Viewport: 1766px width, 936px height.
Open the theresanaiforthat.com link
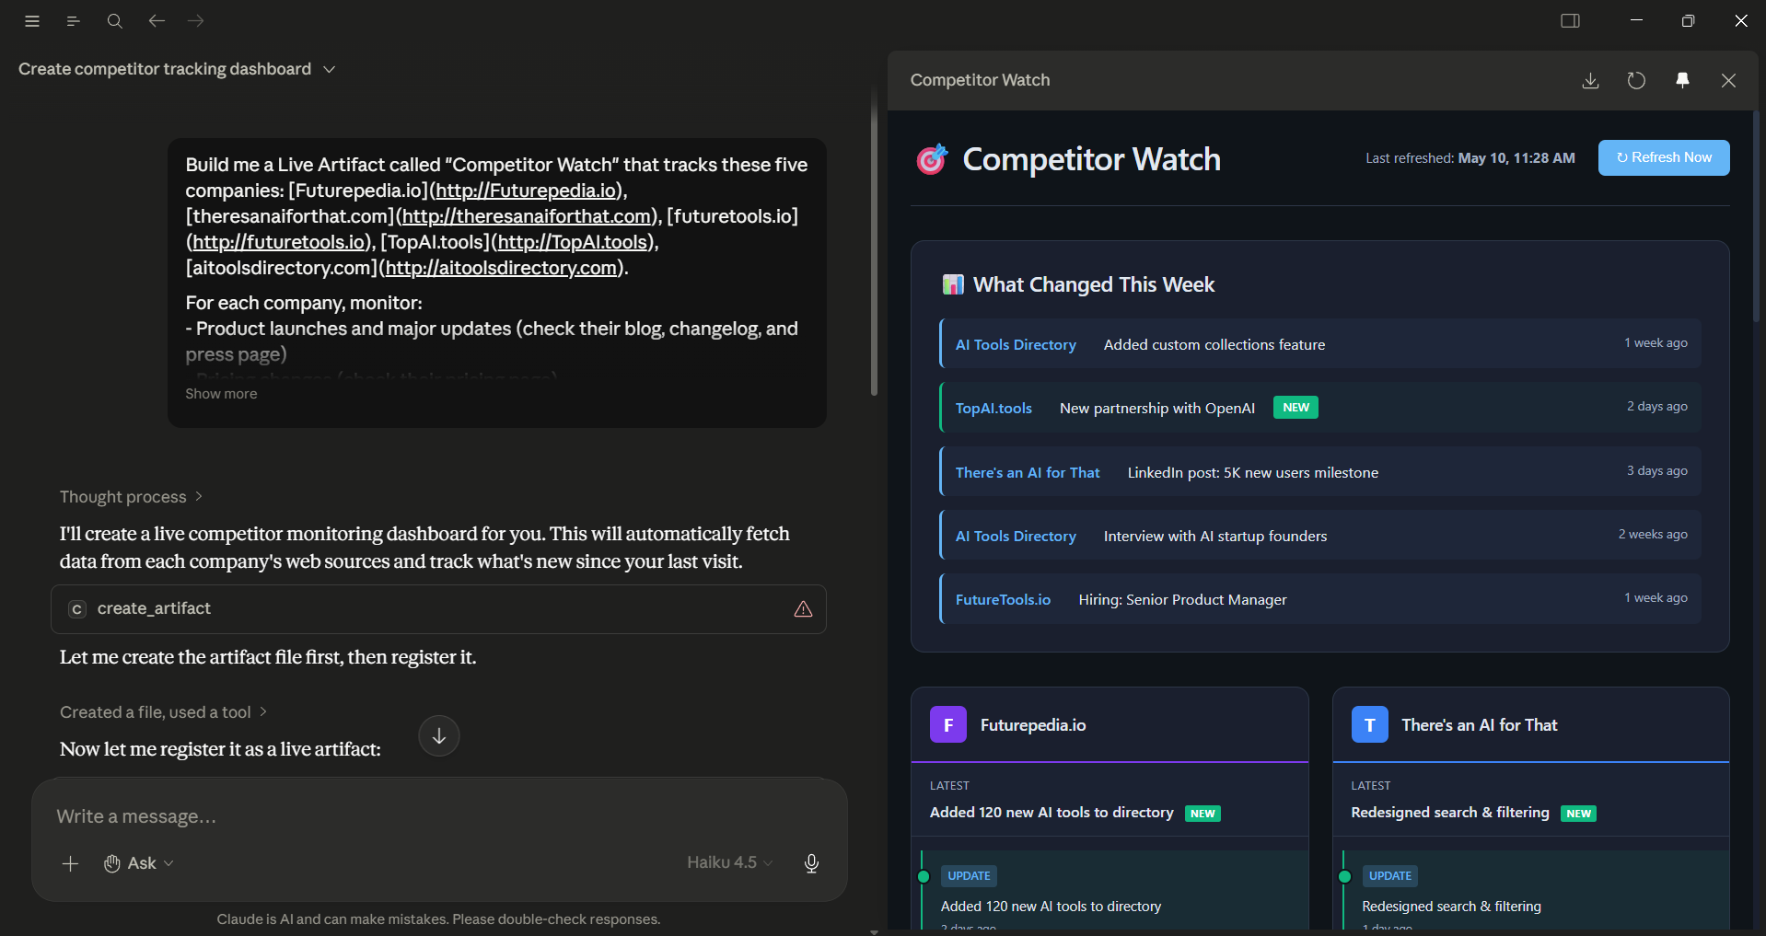coord(528,216)
